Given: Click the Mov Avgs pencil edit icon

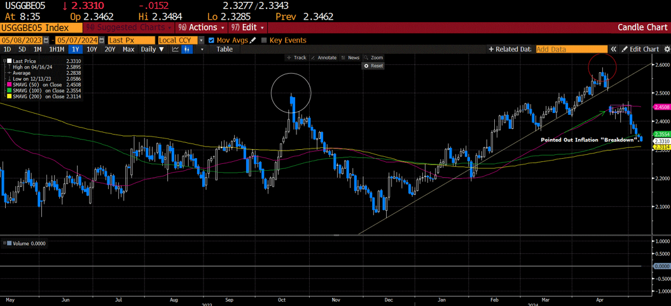Looking at the screenshot, I should (253, 40).
